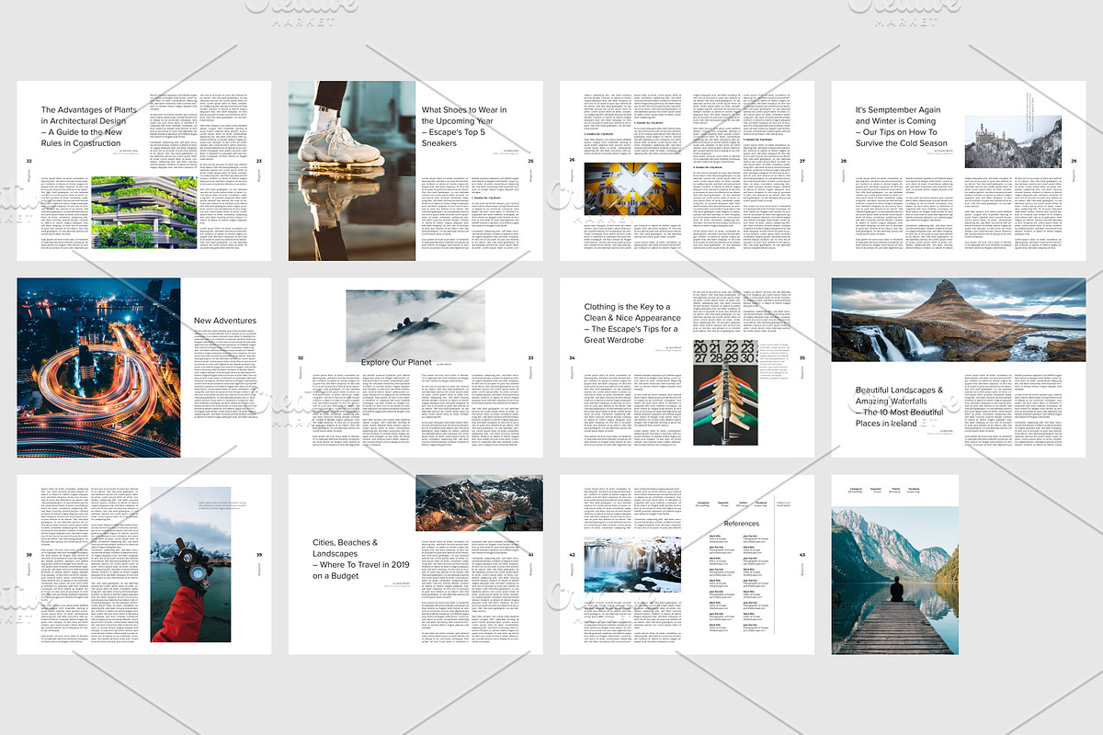Click page number 26
This screenshot has width=1103, height=735.
pyautogui.click(x=572, y=162)
